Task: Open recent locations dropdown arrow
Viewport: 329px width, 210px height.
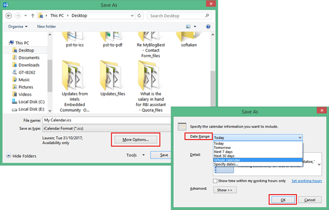Action: [25, 15]
